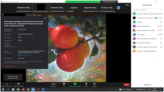The image size is (164, 92).
Task: Click the ENG language indicator
Action: (150, 89)
